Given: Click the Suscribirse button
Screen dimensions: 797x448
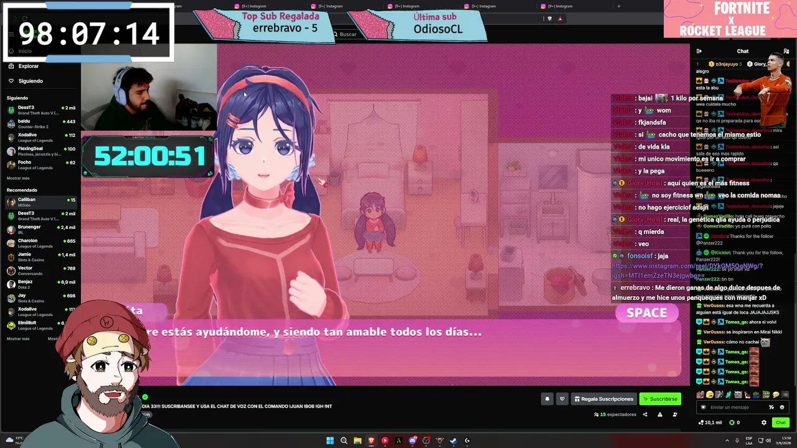Looking at the screenshot, I should (660, 399).
